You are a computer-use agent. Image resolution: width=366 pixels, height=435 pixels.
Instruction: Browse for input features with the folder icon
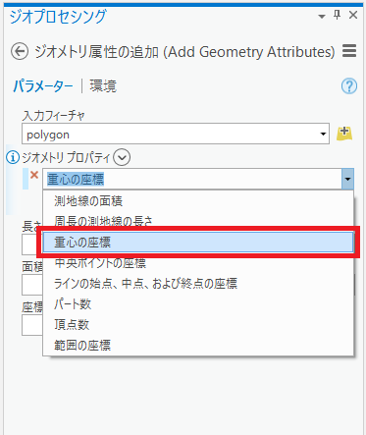click(344, 134)
